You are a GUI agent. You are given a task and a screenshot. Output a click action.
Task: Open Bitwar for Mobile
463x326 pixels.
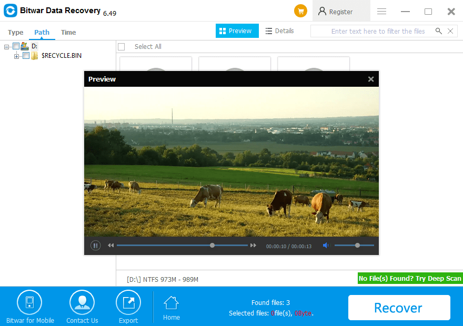30,307
